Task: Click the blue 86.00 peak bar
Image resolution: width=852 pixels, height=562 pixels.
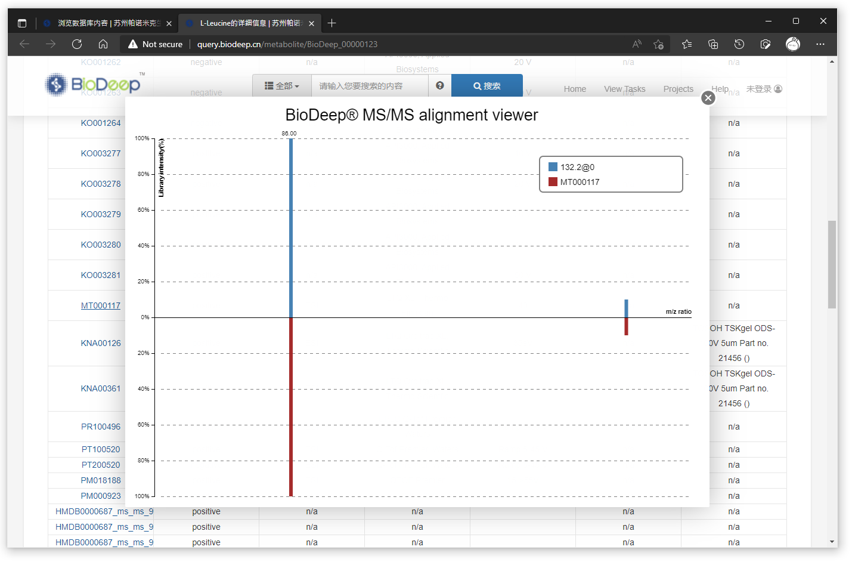Action: pyautogui.click(x=291, y=227)
